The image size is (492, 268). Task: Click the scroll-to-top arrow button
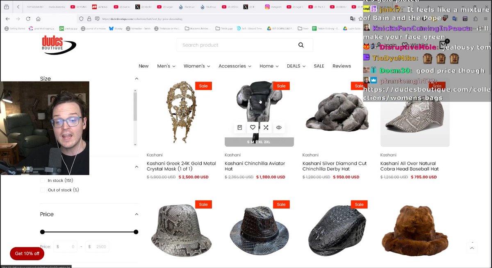[472, 248]
